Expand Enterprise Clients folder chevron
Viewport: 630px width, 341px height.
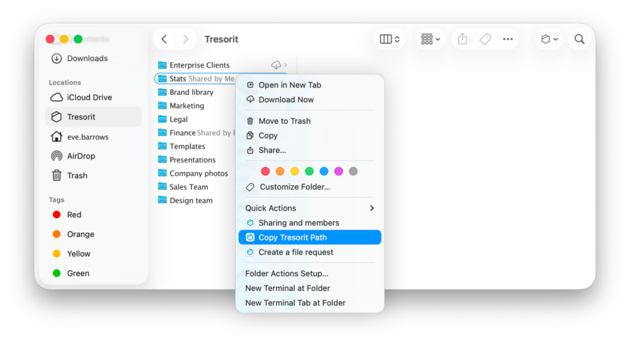(285, 65)
